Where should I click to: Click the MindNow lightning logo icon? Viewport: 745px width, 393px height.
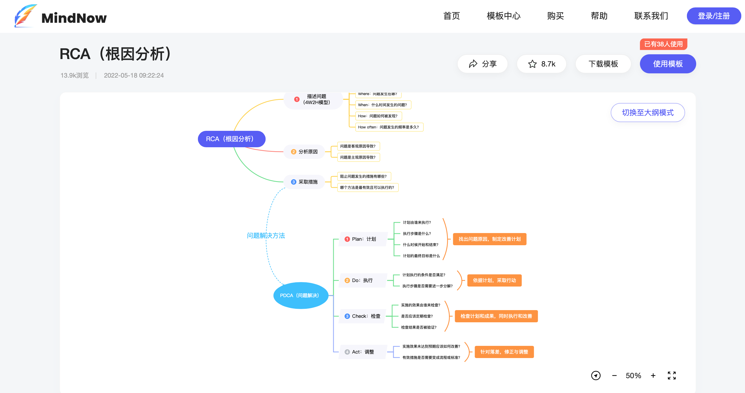pyautogui.click(x=25, y=16)
